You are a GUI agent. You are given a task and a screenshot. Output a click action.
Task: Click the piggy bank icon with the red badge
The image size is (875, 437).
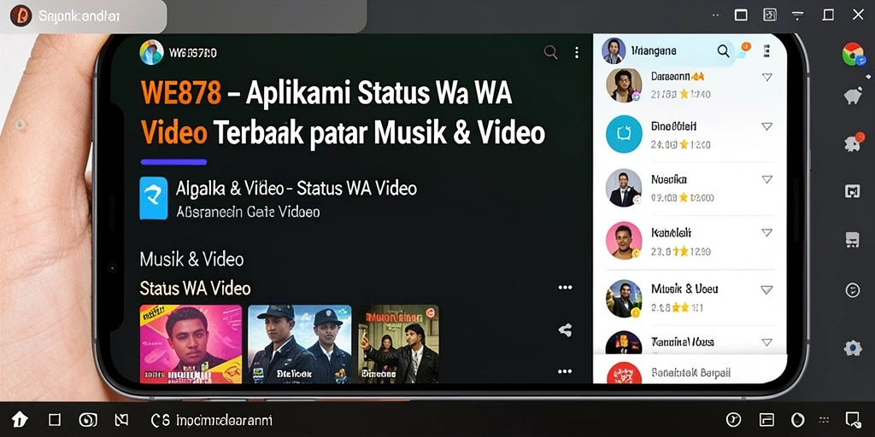854,143
